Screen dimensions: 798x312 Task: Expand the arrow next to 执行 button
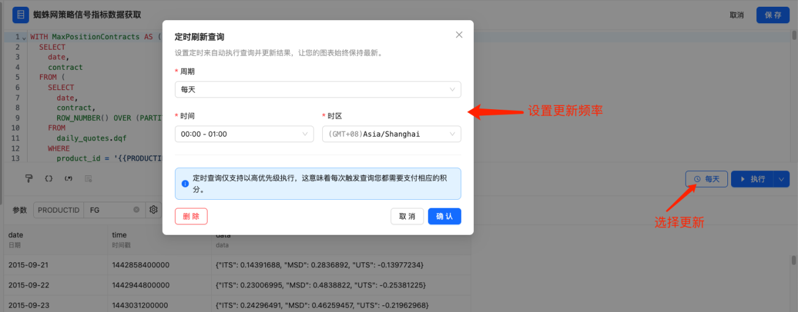(x=781, y=179)
